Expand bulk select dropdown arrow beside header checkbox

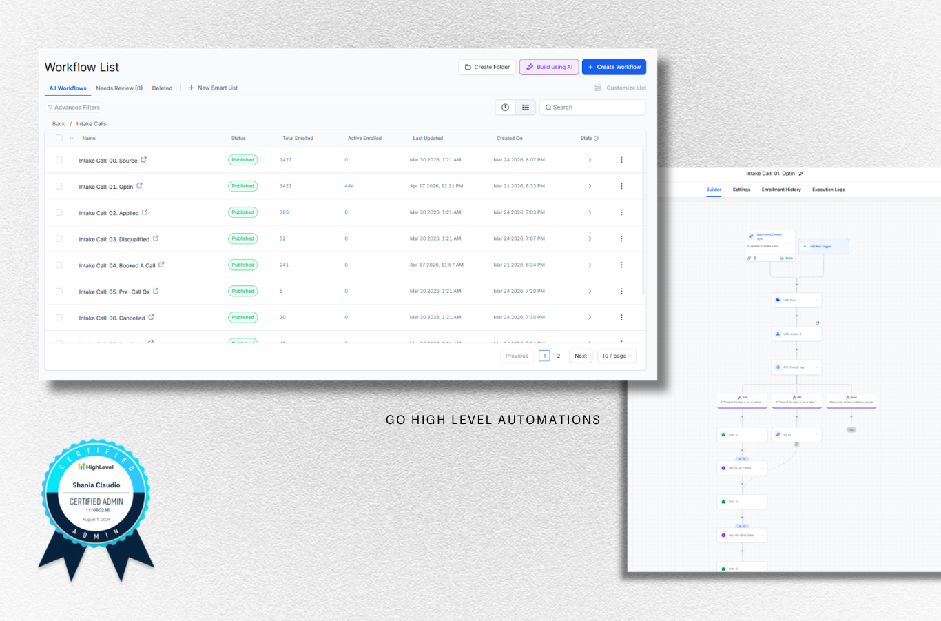[x=71, y=139]
